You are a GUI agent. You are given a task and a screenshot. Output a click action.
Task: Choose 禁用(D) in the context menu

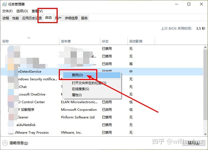[92, 75]
